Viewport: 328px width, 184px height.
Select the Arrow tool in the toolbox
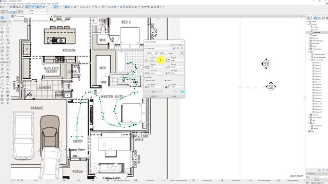pyautogui.click(x=2, y=18)
